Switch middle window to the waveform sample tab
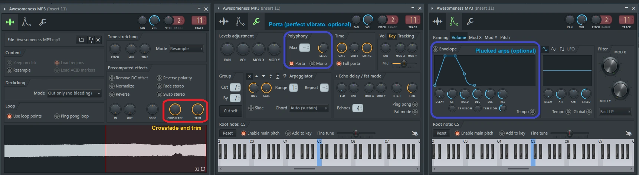This screenshot has width=639, height=175. (224, 22)
